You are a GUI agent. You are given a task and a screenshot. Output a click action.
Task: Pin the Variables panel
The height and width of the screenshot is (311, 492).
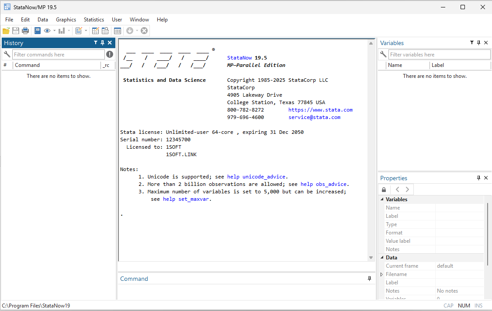(x=478, y=43)
